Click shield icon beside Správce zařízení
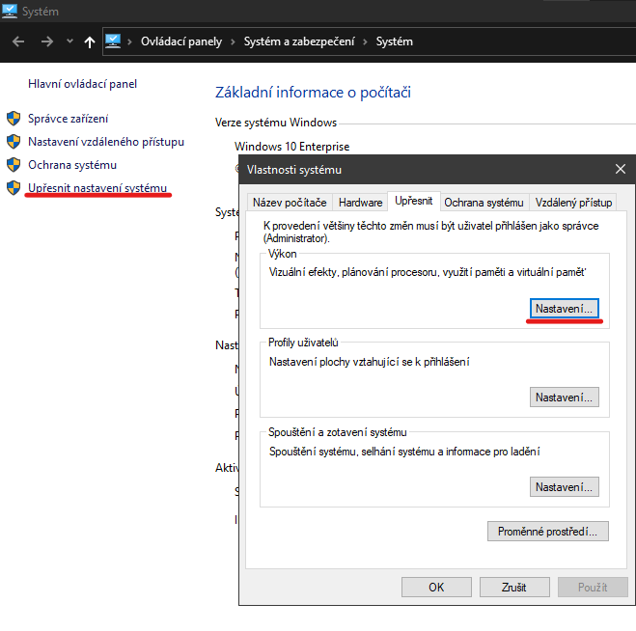The height and width of the screenshot is (631, 636). coord(14,119)
